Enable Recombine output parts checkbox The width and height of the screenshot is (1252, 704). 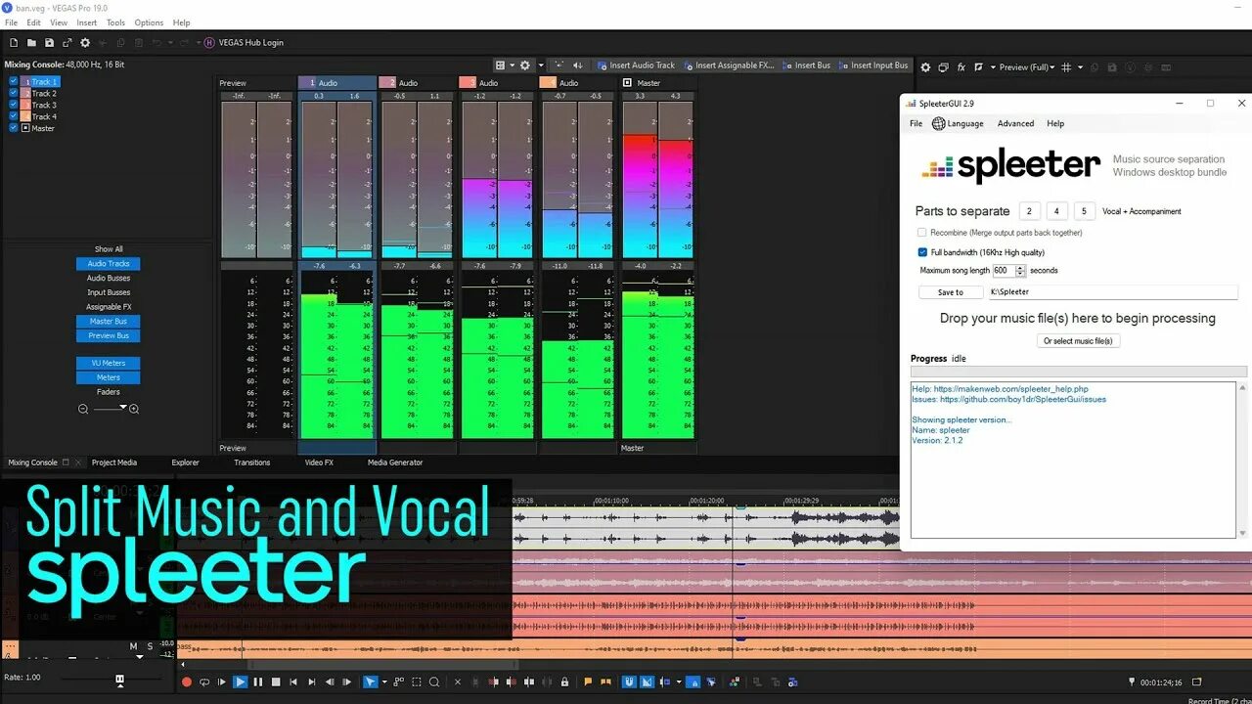tap(922, 233)
